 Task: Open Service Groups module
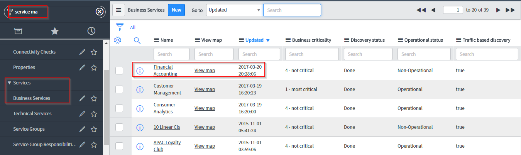(x=29, y=129)
